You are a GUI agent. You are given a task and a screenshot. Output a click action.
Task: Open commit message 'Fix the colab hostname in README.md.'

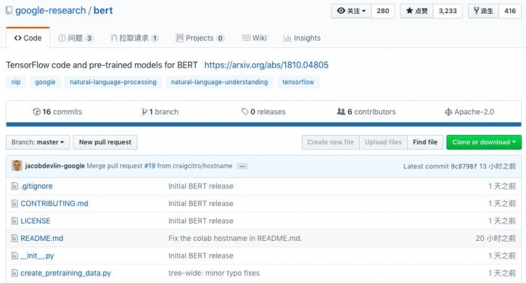(x=235, y=238)
